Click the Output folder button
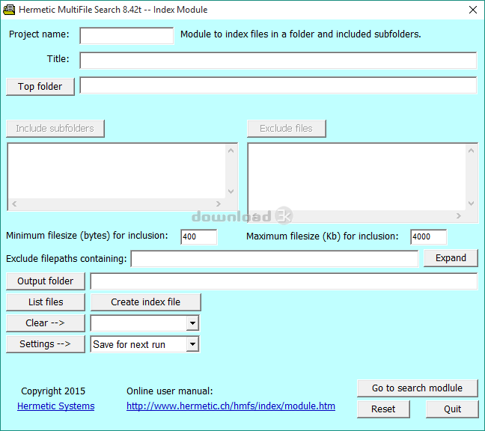 (x=46, y=281)
